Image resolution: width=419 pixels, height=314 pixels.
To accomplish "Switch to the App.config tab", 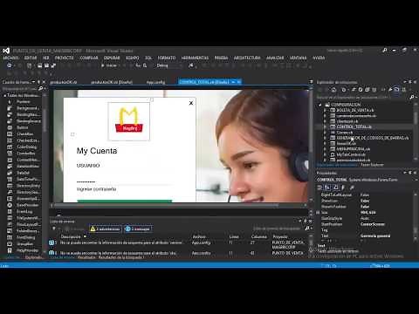I will [155, 82].
